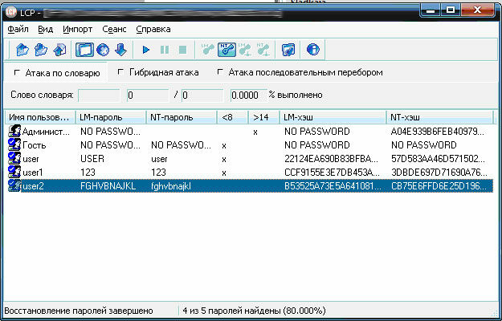502x321 pixels.
Task: Open the Сеанс menu
Action: coord(114,29)
